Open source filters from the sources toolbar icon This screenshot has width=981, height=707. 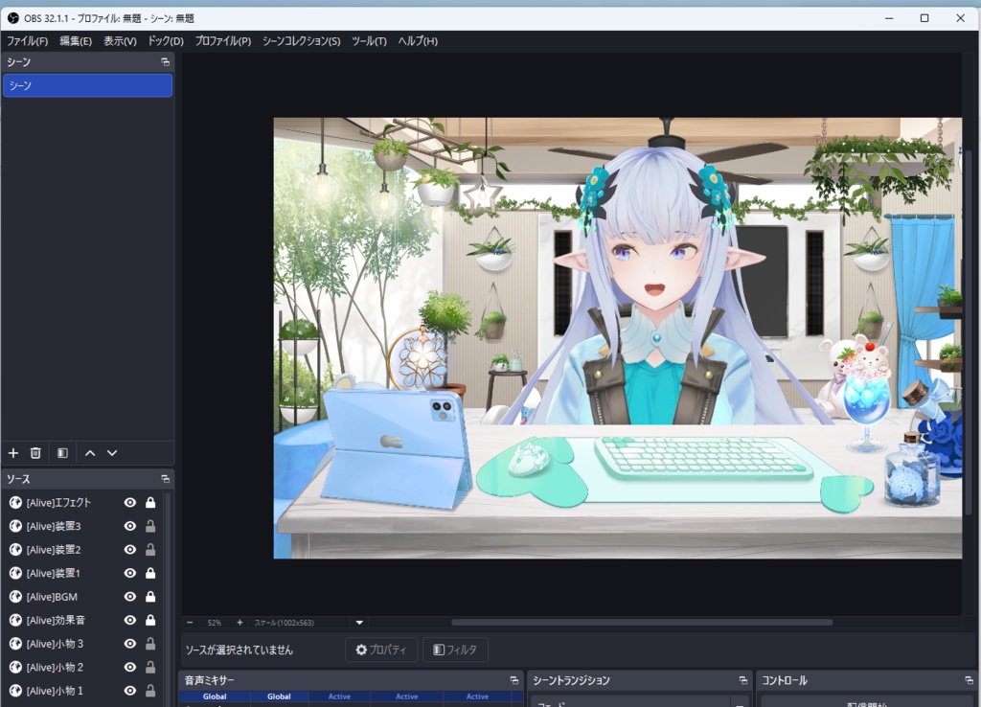tap(60, 452)
